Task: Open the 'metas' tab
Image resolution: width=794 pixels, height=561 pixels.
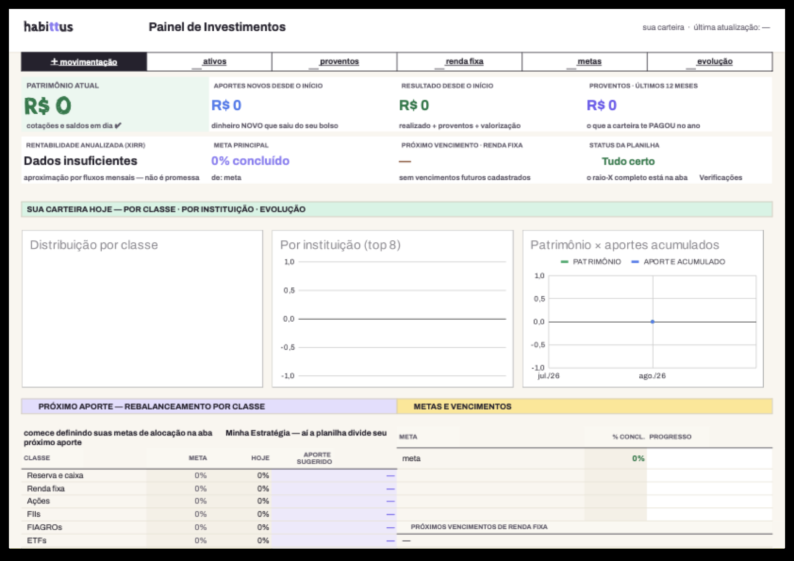Action: 585,62
